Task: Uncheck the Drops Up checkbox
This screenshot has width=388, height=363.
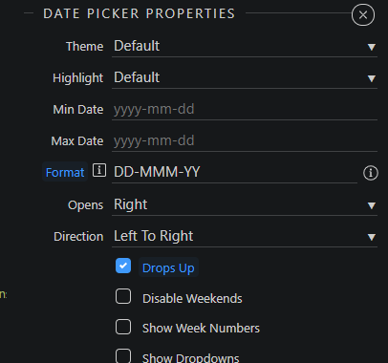Action: point(123,266)
